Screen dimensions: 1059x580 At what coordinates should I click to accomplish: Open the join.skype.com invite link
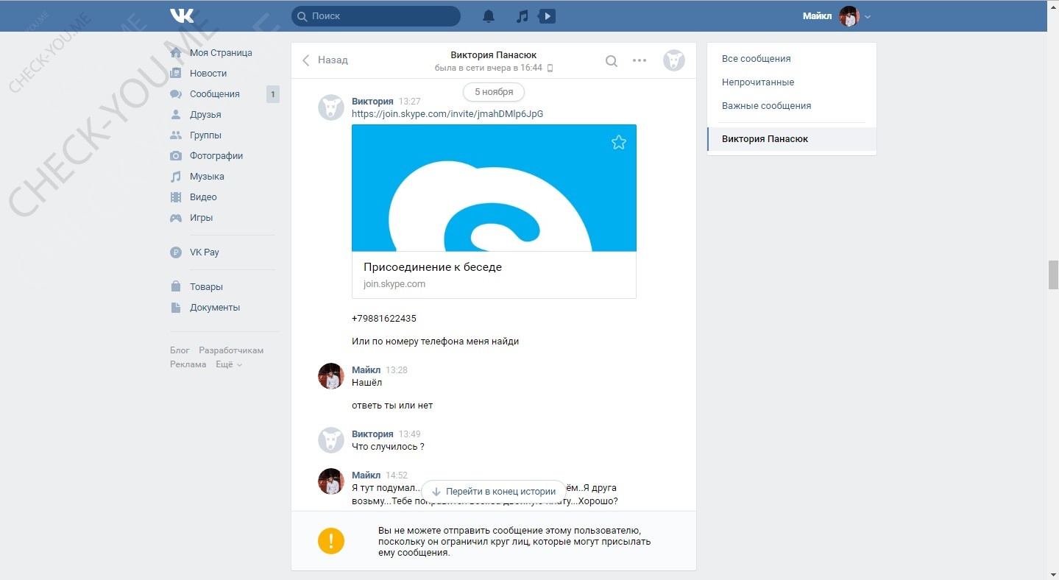coord(447,113)
